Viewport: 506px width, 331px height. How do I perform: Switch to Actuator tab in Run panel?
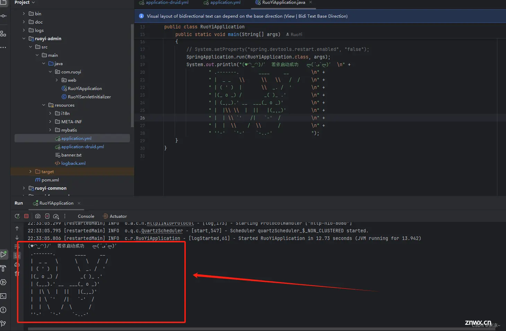[x=115, y=216]
